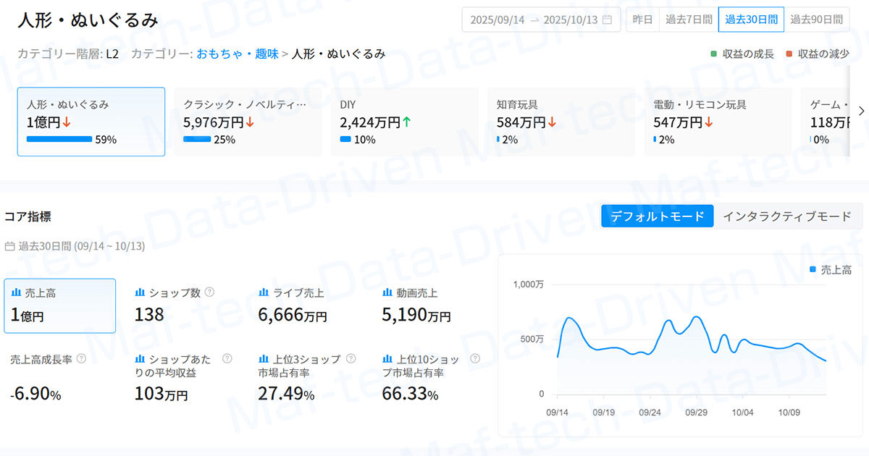Select デフォルトモード view
This screenshot has height=456, width=869.
[657, 216]
